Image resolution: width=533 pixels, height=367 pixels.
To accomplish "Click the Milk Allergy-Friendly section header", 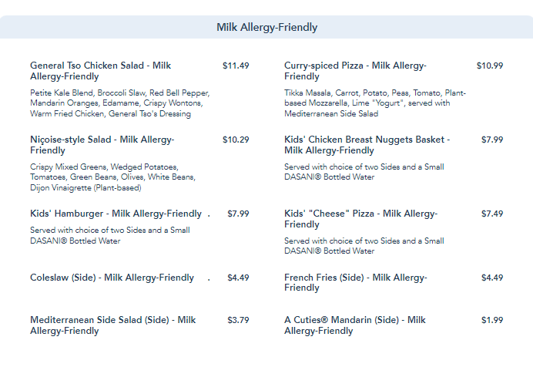I will coord(266,28).
